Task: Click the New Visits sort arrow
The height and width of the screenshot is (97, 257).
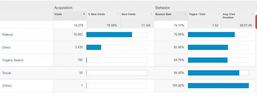Action: (151, 14)
